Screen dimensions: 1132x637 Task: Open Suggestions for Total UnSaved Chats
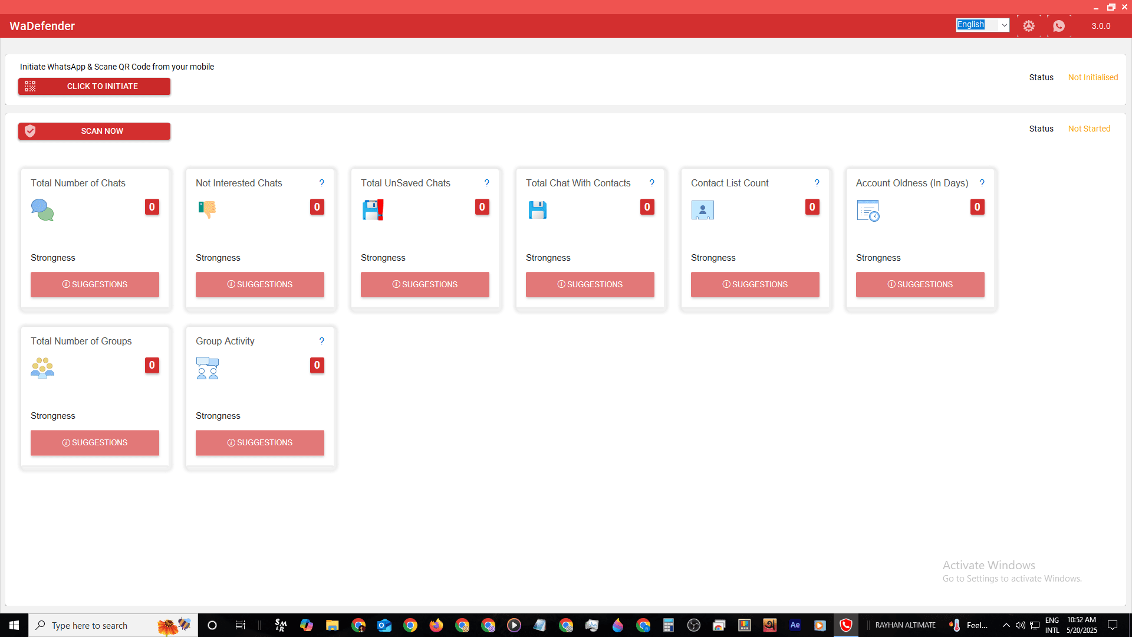[425, 284]
